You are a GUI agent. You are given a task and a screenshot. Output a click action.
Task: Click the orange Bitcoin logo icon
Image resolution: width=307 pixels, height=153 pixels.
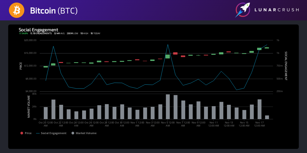pyautogui.click(x=17, y=10)
